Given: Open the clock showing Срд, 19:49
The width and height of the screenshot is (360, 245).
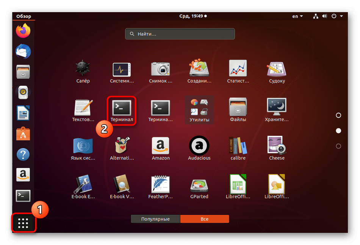Looking at the screenshot, I should pyautogui.click(x=193, y=16).
